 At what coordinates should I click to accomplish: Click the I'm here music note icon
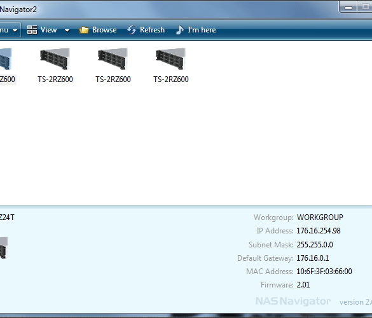179,30
